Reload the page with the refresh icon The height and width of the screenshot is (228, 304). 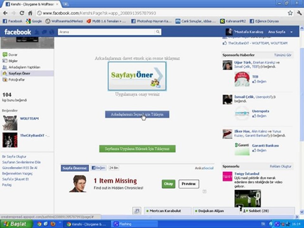click(22, 13)
